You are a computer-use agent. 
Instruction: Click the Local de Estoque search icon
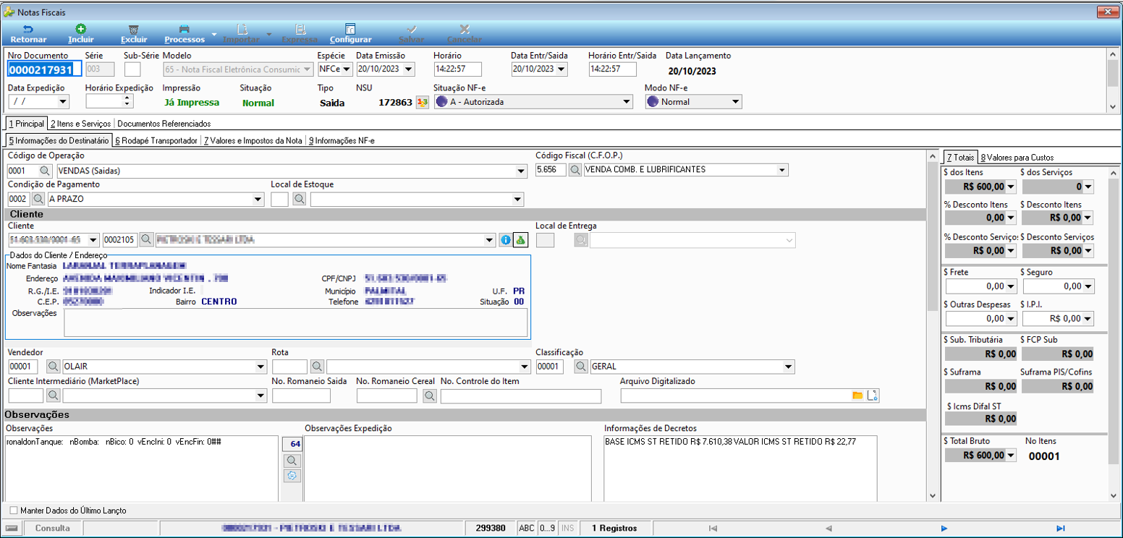(x=300, y=199)
